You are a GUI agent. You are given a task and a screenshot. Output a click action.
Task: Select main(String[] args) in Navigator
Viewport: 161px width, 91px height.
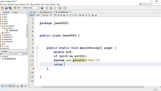pos(10,59)
